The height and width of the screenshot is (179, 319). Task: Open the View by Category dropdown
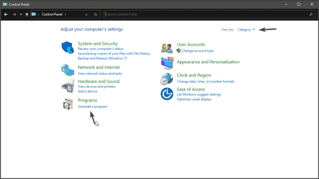point(246,29)
